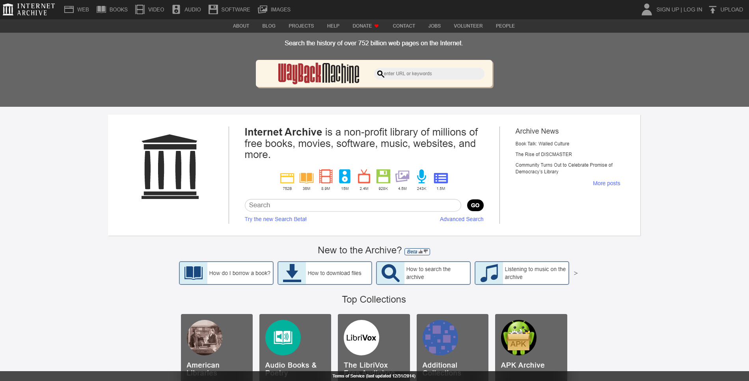The height and width of the screenshot is (381, 749).
Task: Click the SIGN UP link
Action: (667, 9)
